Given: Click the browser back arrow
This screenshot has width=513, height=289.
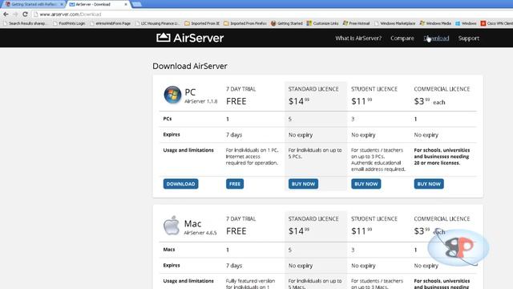Looking at the screenshot, I should click(x=6, y=14).
